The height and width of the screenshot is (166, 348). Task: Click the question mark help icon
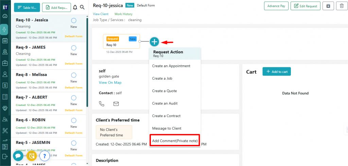[x=45, y=156]
